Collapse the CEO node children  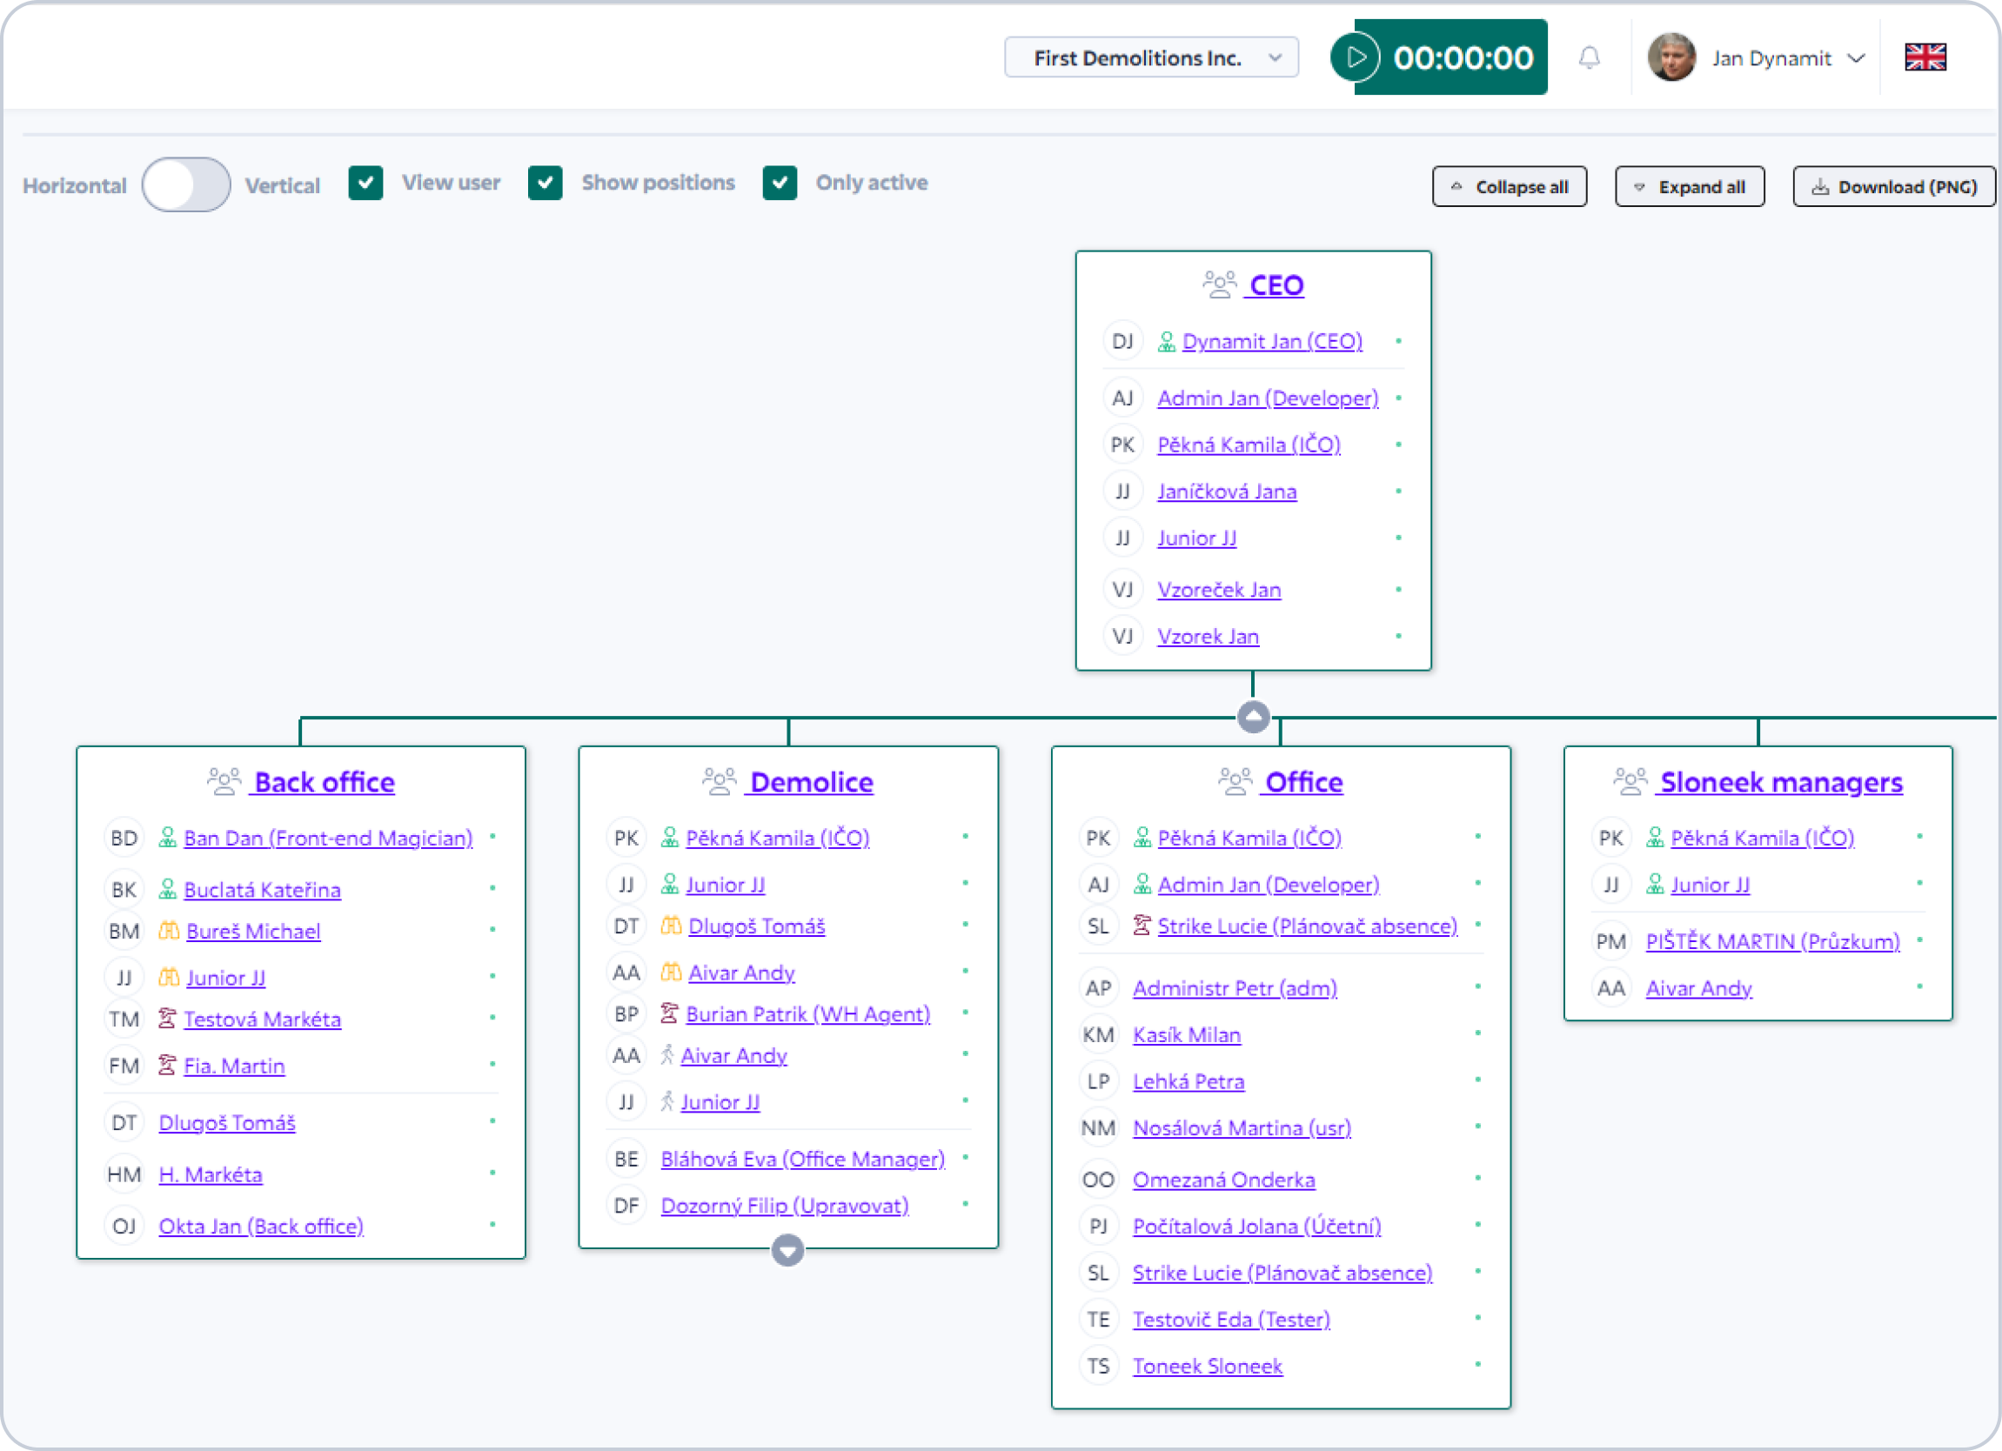[x=1254, y=717]
